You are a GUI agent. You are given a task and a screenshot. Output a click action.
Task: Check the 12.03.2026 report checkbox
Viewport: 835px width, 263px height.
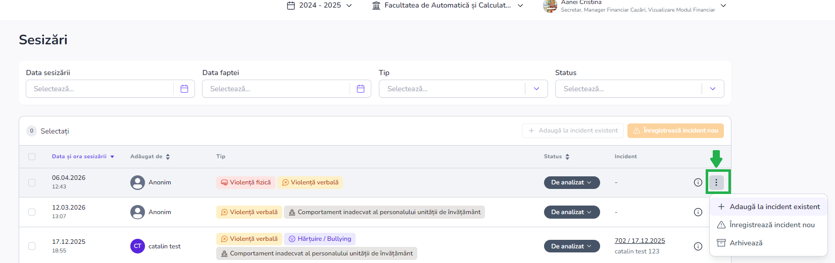[x=32, y=212]
